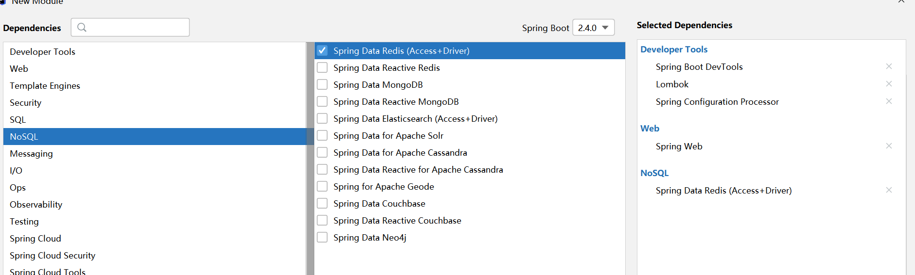This screenshot has width=915, height=275.
Task: Close the New Module dialog
Action: tap(901, 2)
